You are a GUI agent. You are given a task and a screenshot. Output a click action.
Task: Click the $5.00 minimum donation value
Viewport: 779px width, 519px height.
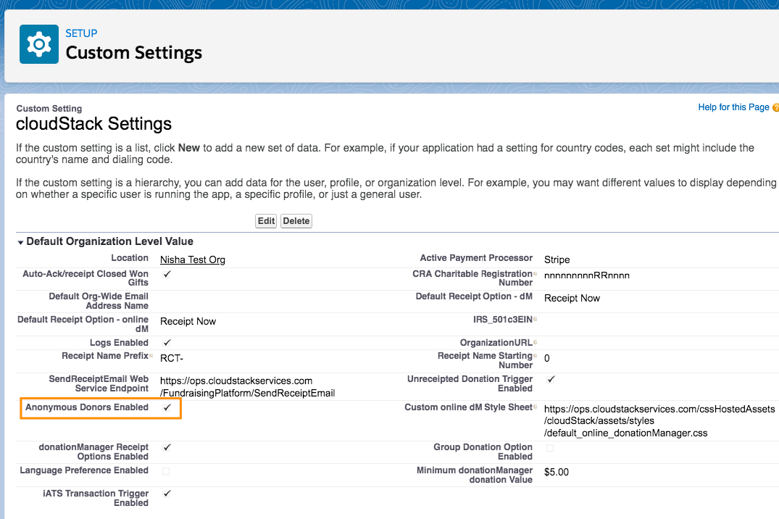(x=557, y=473)
